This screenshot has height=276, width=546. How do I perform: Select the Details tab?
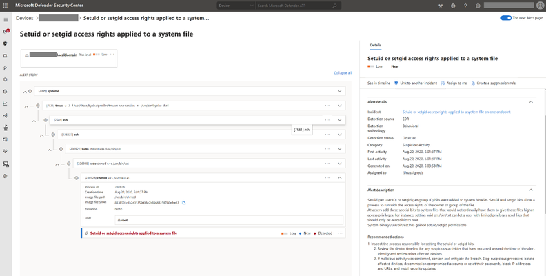coord(375,45)
